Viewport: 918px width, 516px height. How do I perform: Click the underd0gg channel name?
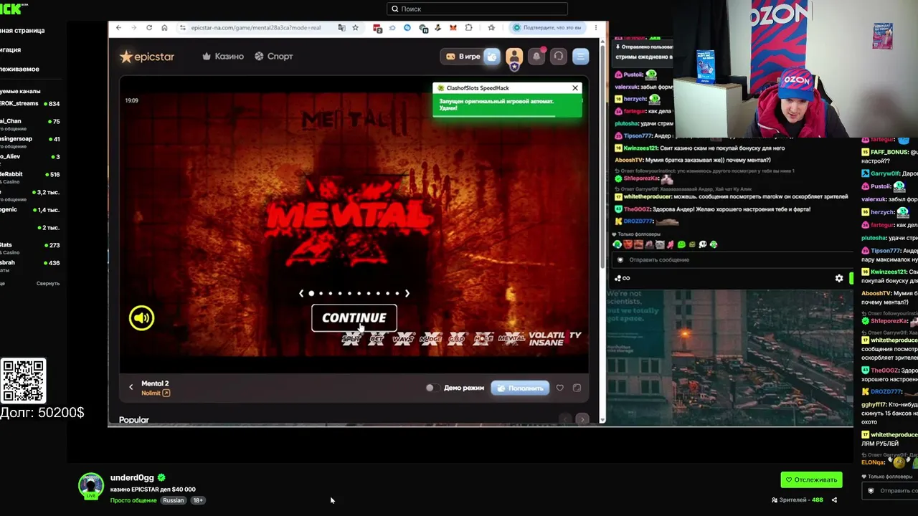[132, 478]
